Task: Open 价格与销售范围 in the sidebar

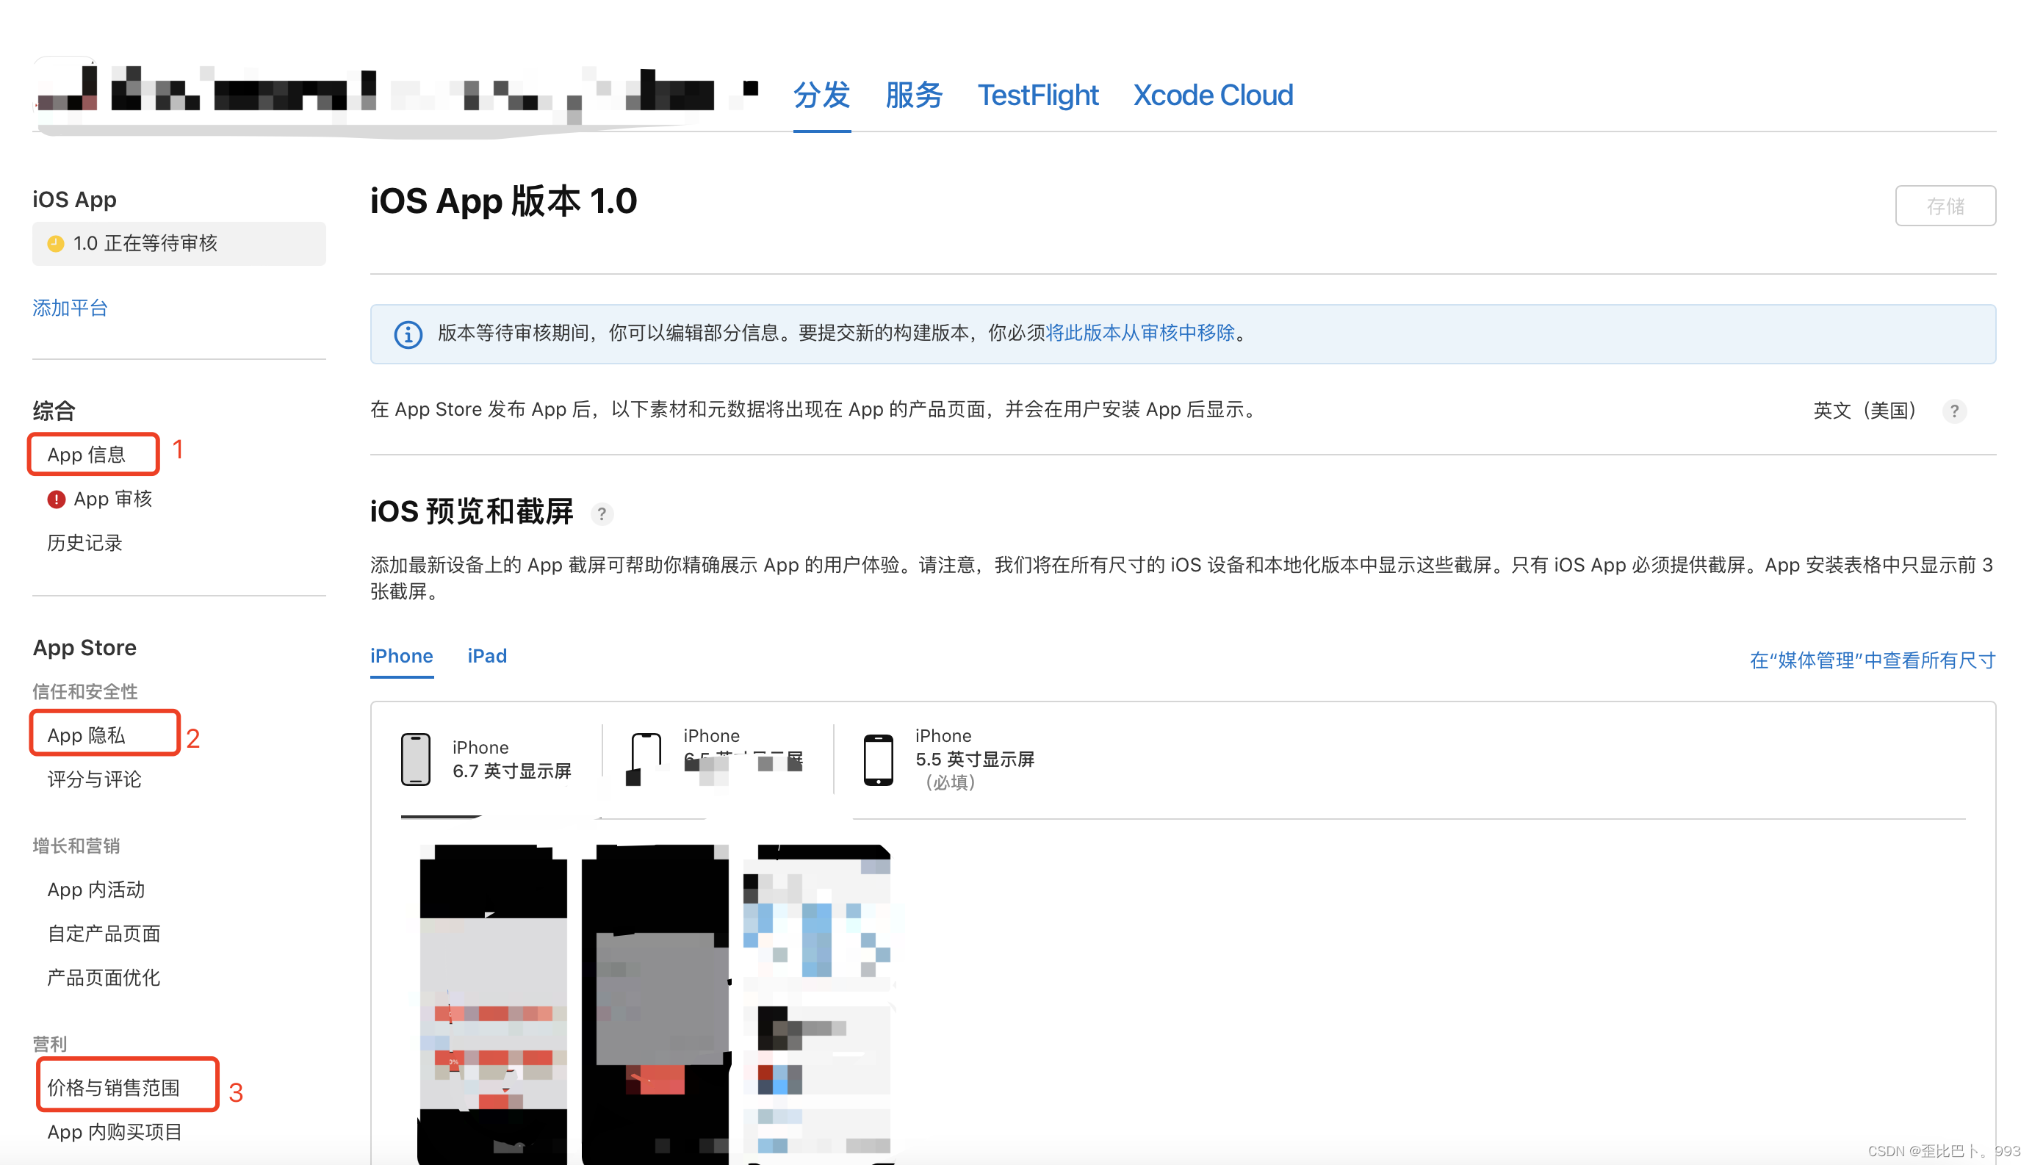Action: coord(113,1087)
